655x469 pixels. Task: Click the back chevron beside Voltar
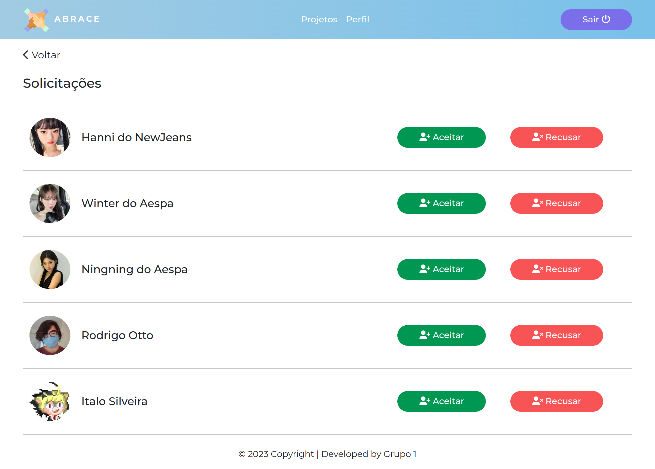click(26, 55)
